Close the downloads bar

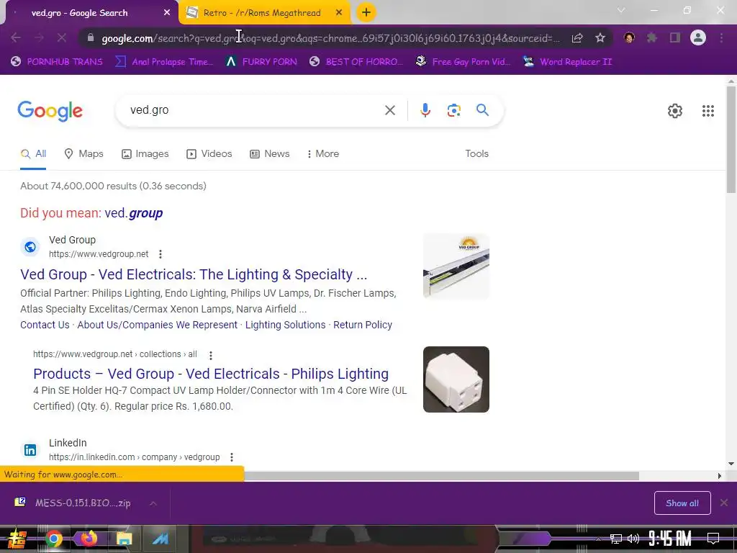click(724, 503)
